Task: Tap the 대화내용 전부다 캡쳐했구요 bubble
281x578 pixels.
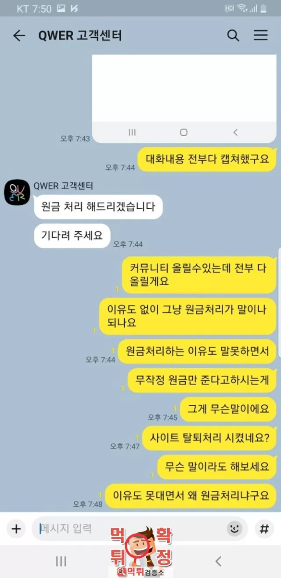Action: (207, 159)
